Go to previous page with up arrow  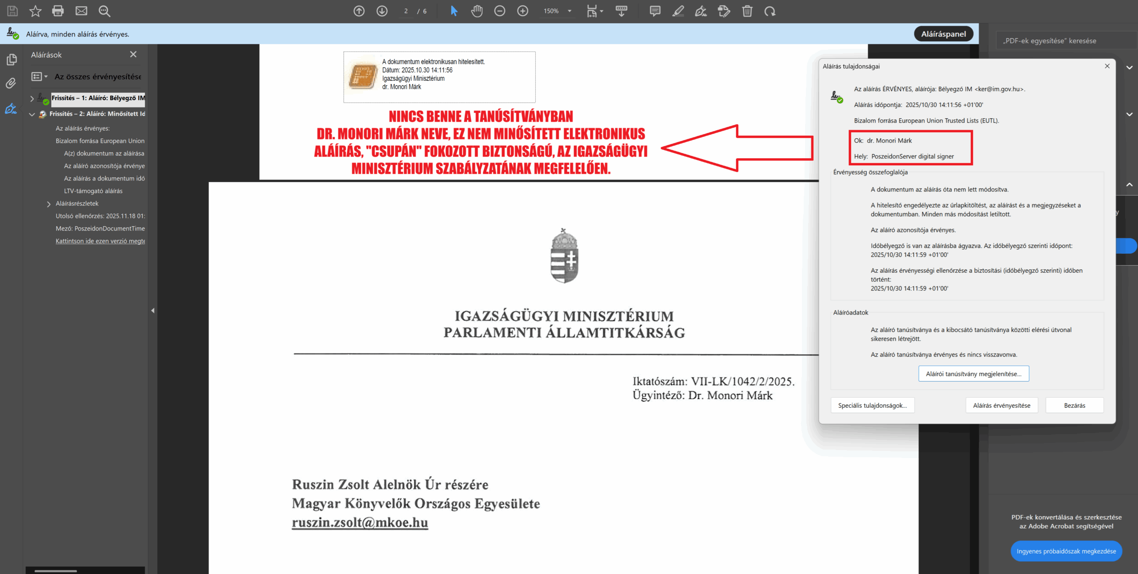359,11
